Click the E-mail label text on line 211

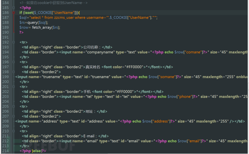tap(89, 136)
